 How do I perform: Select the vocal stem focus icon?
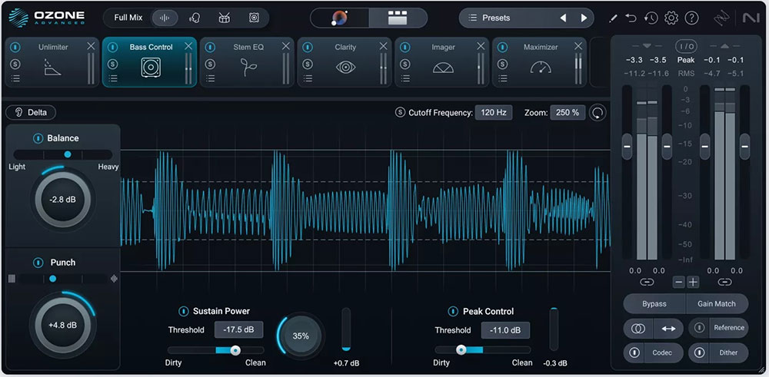coord(195,18)
